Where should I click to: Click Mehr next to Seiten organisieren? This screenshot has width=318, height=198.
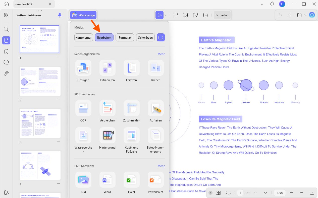pos(161,54)
